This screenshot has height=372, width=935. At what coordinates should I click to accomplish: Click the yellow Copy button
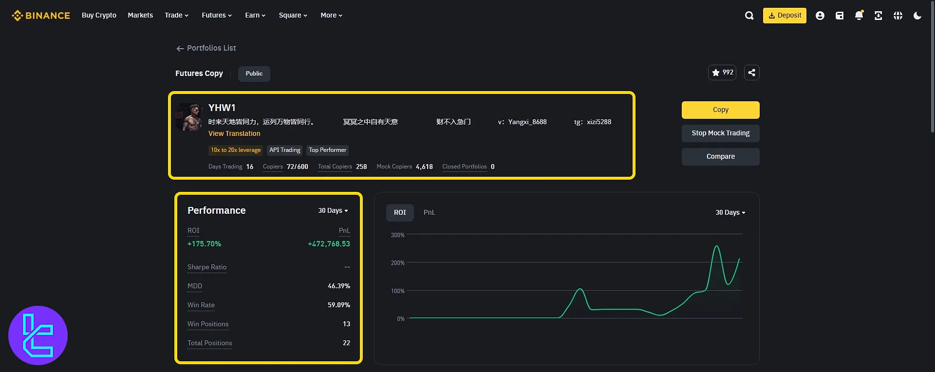click(721, 110)
